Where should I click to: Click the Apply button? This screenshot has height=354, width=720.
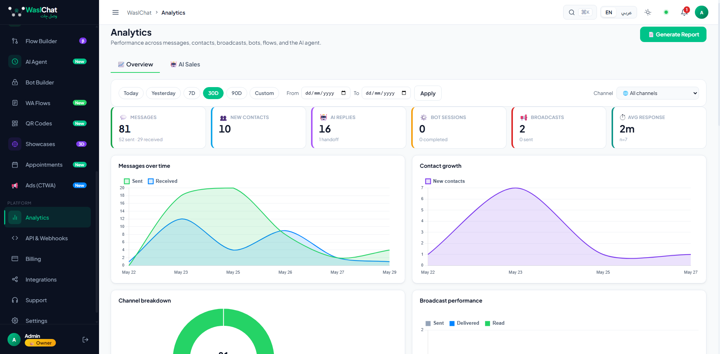click(428, 93)
